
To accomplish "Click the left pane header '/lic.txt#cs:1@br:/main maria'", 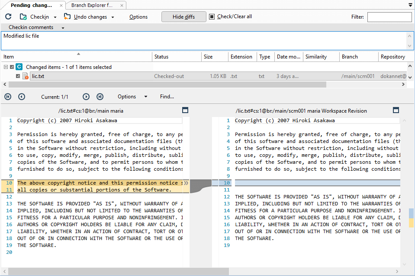I will pyautogui.click(x=91, y=111).
